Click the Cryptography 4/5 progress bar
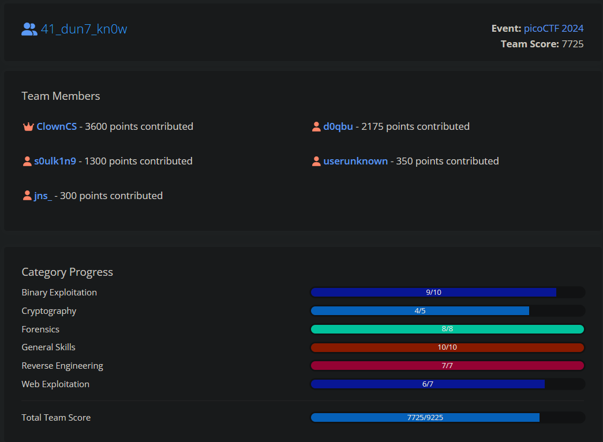603x442 pixels. 448,311
